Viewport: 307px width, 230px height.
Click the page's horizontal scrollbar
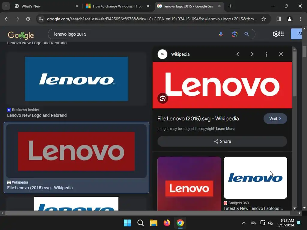pos(148,213)
